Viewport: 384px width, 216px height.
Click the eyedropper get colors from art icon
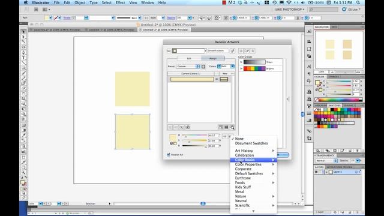pyautogui.click(x=232, y=50)
